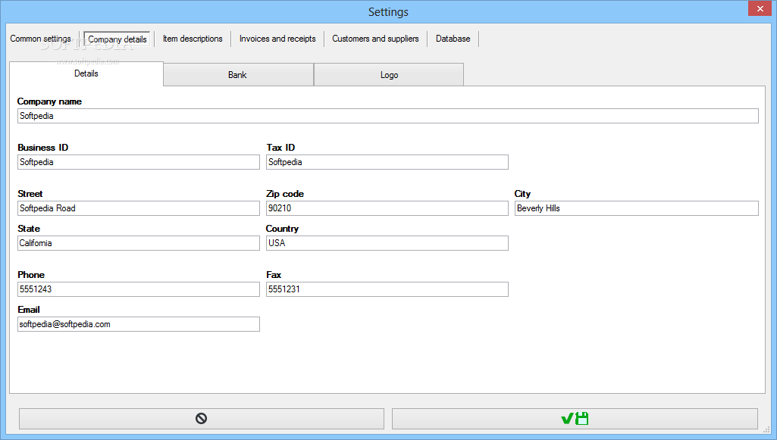Image resolution: width=777 pixels, height=440 pixels.
Task: Click the Email field with softpedia@softpedia.com
Action: [x=139, y=324]
